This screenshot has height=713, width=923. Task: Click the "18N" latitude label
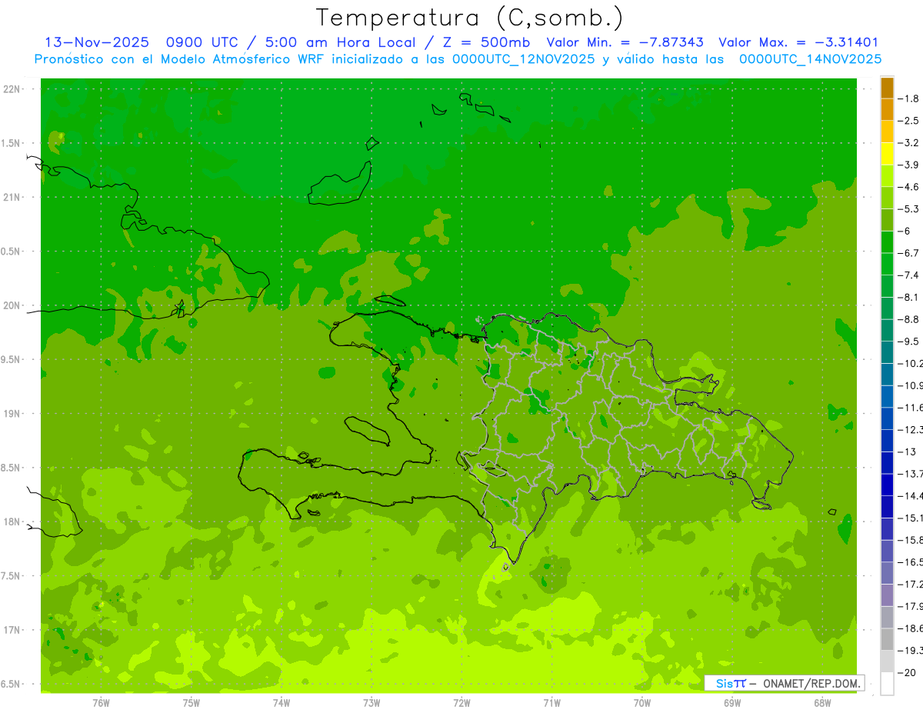pyautogui.click(x=11, y=522)
